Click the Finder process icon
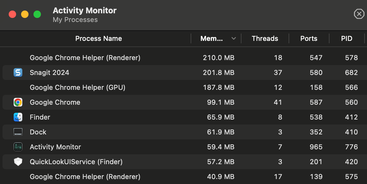This screenshot has height=184, width=367. click(x=18, y=117)
